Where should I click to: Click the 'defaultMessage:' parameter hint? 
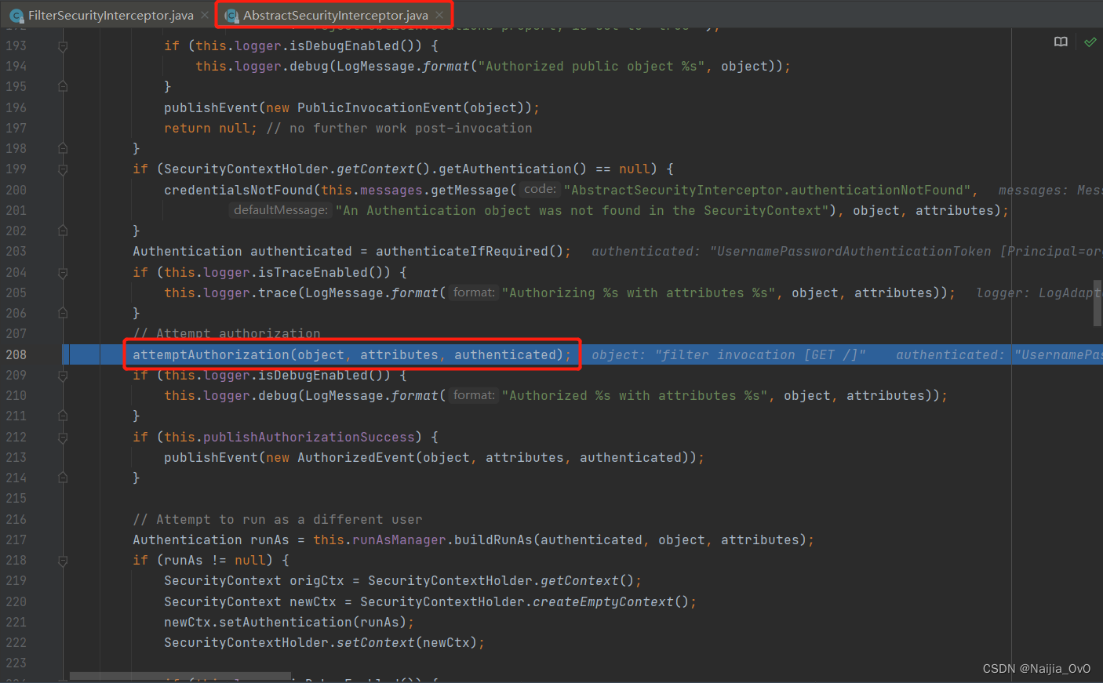(x=280, y=209)
